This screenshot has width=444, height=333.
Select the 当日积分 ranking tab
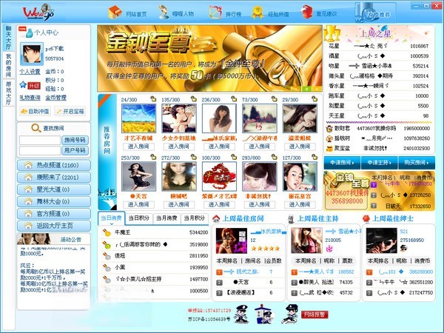pos(139,218)
